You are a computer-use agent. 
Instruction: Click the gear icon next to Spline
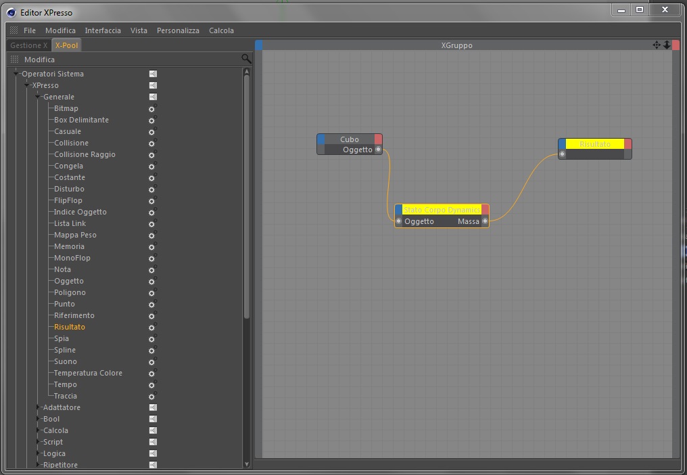(x=152, y=350)
